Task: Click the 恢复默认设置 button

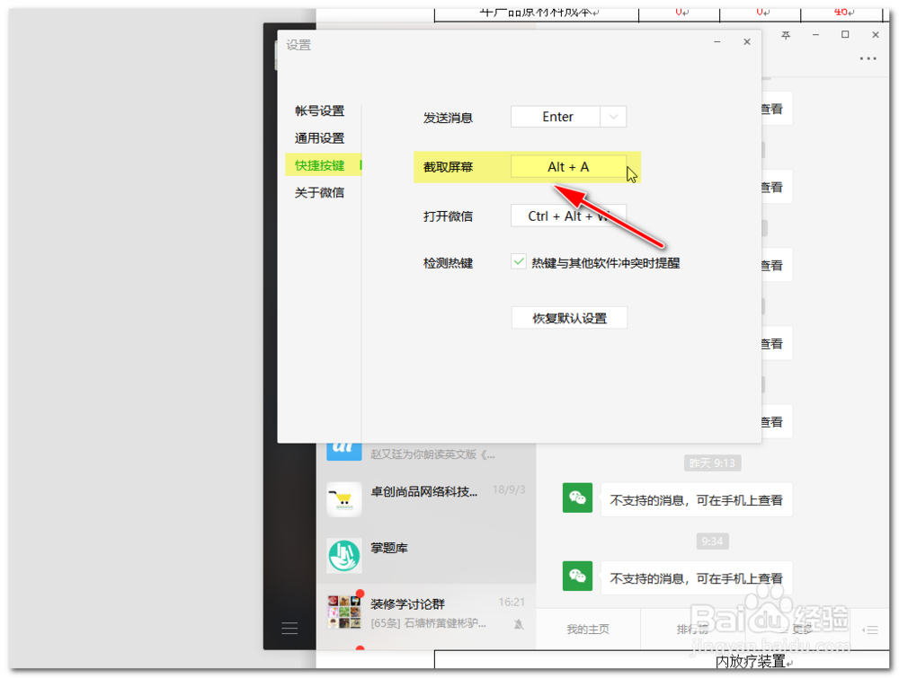Action: [x=569, y=318]
